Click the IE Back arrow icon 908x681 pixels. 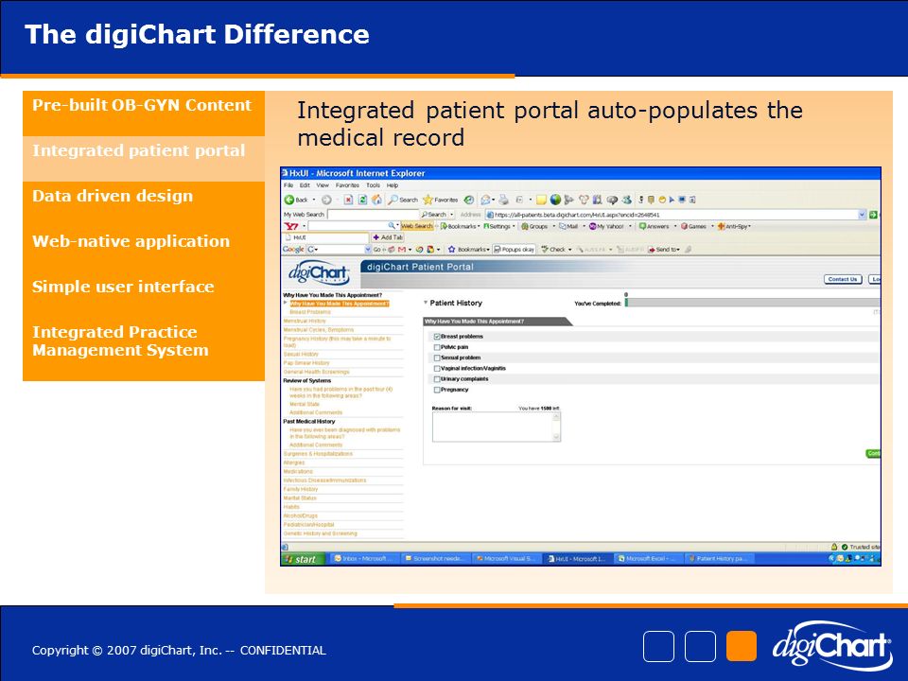[x=289, y=200]
